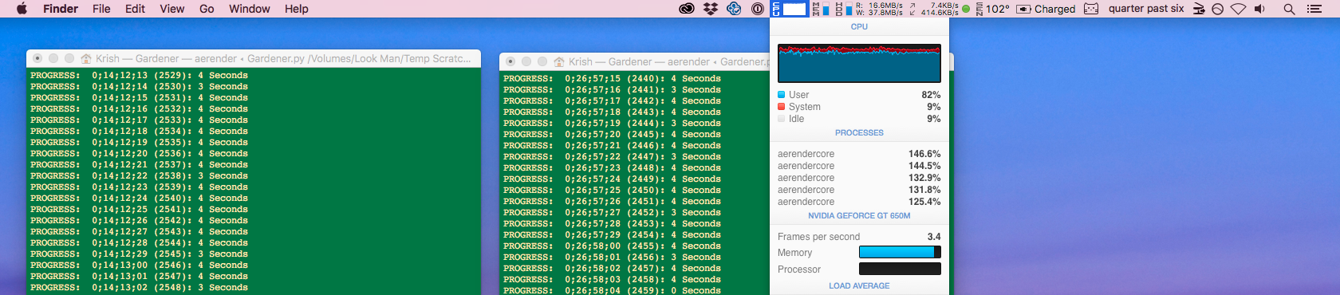
Task: Click frame 2440 progress line in right terminal
Action: tap(612, 79)
